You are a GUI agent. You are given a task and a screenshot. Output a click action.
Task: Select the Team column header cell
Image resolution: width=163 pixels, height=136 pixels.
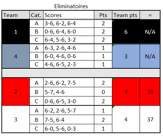pos(16,15)
